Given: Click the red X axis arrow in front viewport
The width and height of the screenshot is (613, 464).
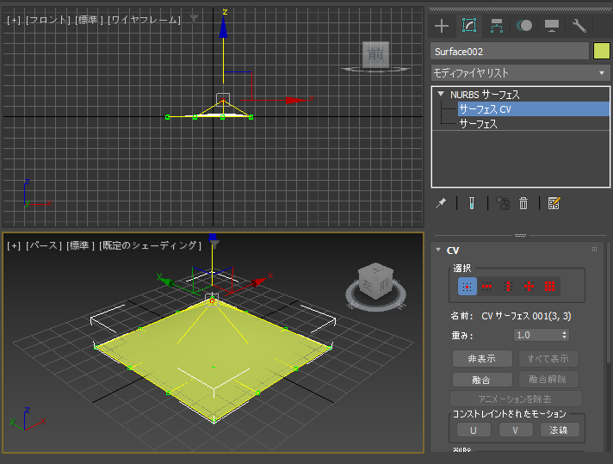Looking at the screenshot, I should tap(295, 101).
